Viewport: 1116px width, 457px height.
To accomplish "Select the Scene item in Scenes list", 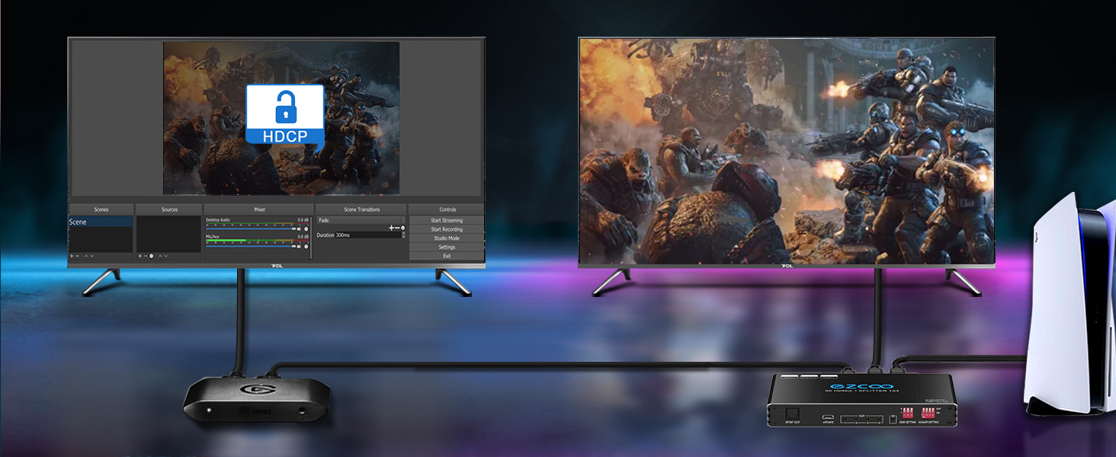I will click(x=101, y=222).
